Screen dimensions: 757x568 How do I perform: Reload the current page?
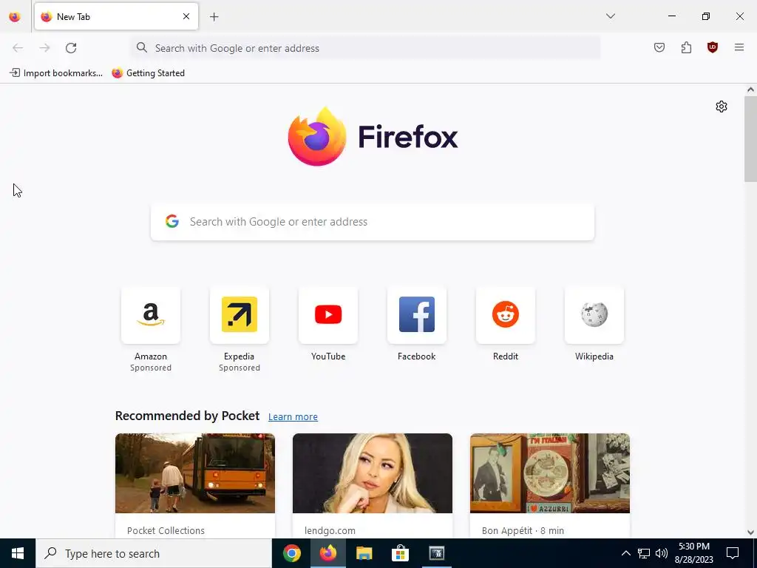coord(71,48)
